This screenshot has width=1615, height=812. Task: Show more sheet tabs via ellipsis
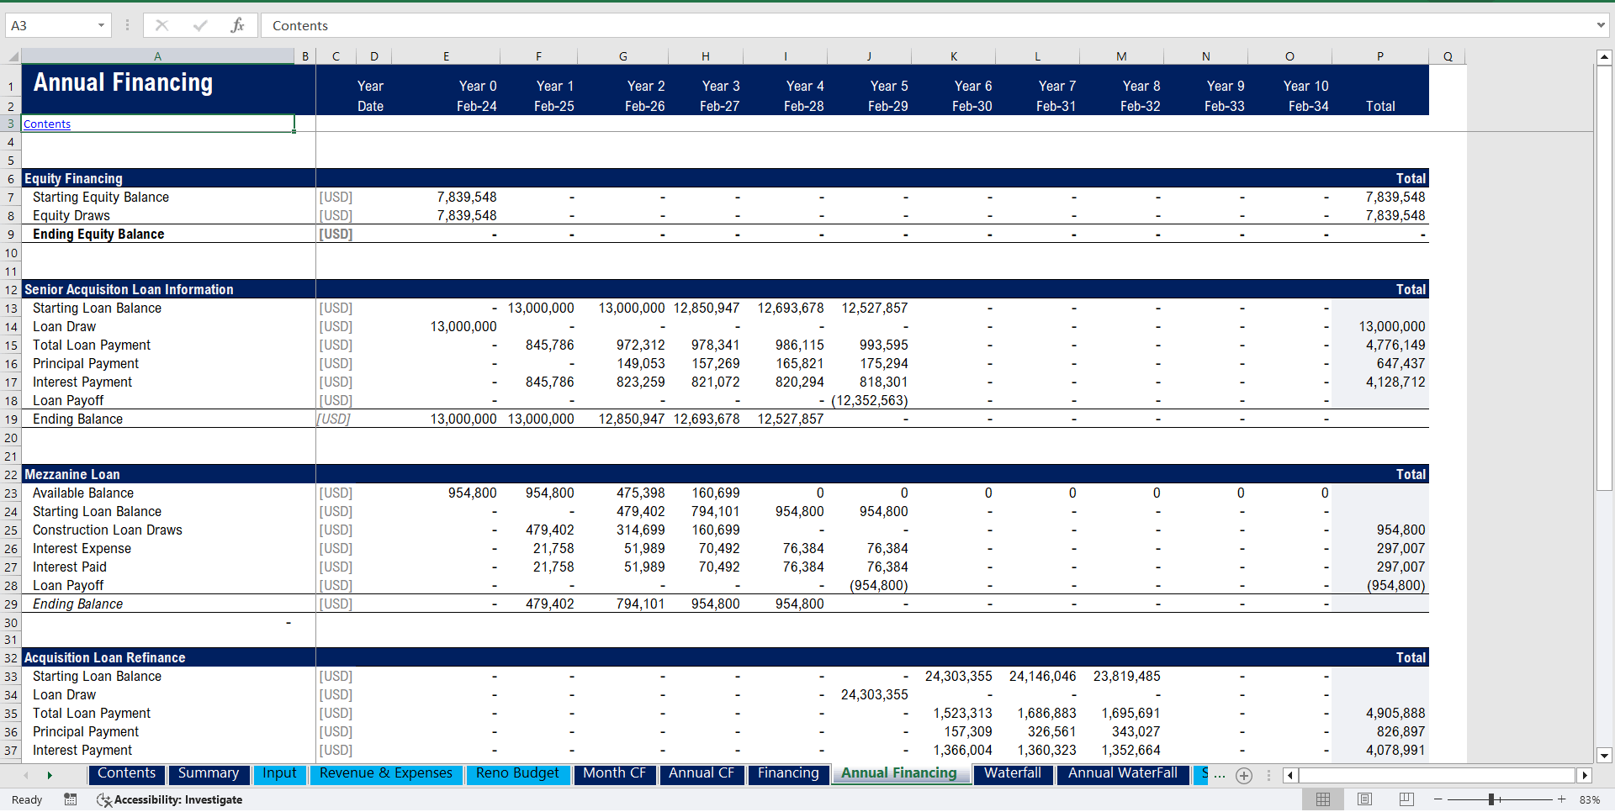pyautogui.click(x=1220, y=776)
